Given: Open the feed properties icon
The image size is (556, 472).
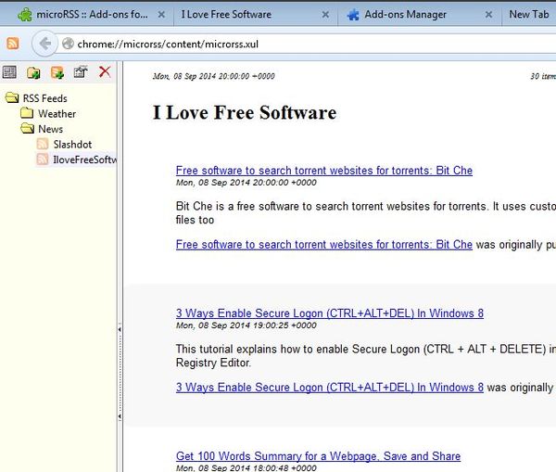Looking at the screenshot, I should coord(81,72).
